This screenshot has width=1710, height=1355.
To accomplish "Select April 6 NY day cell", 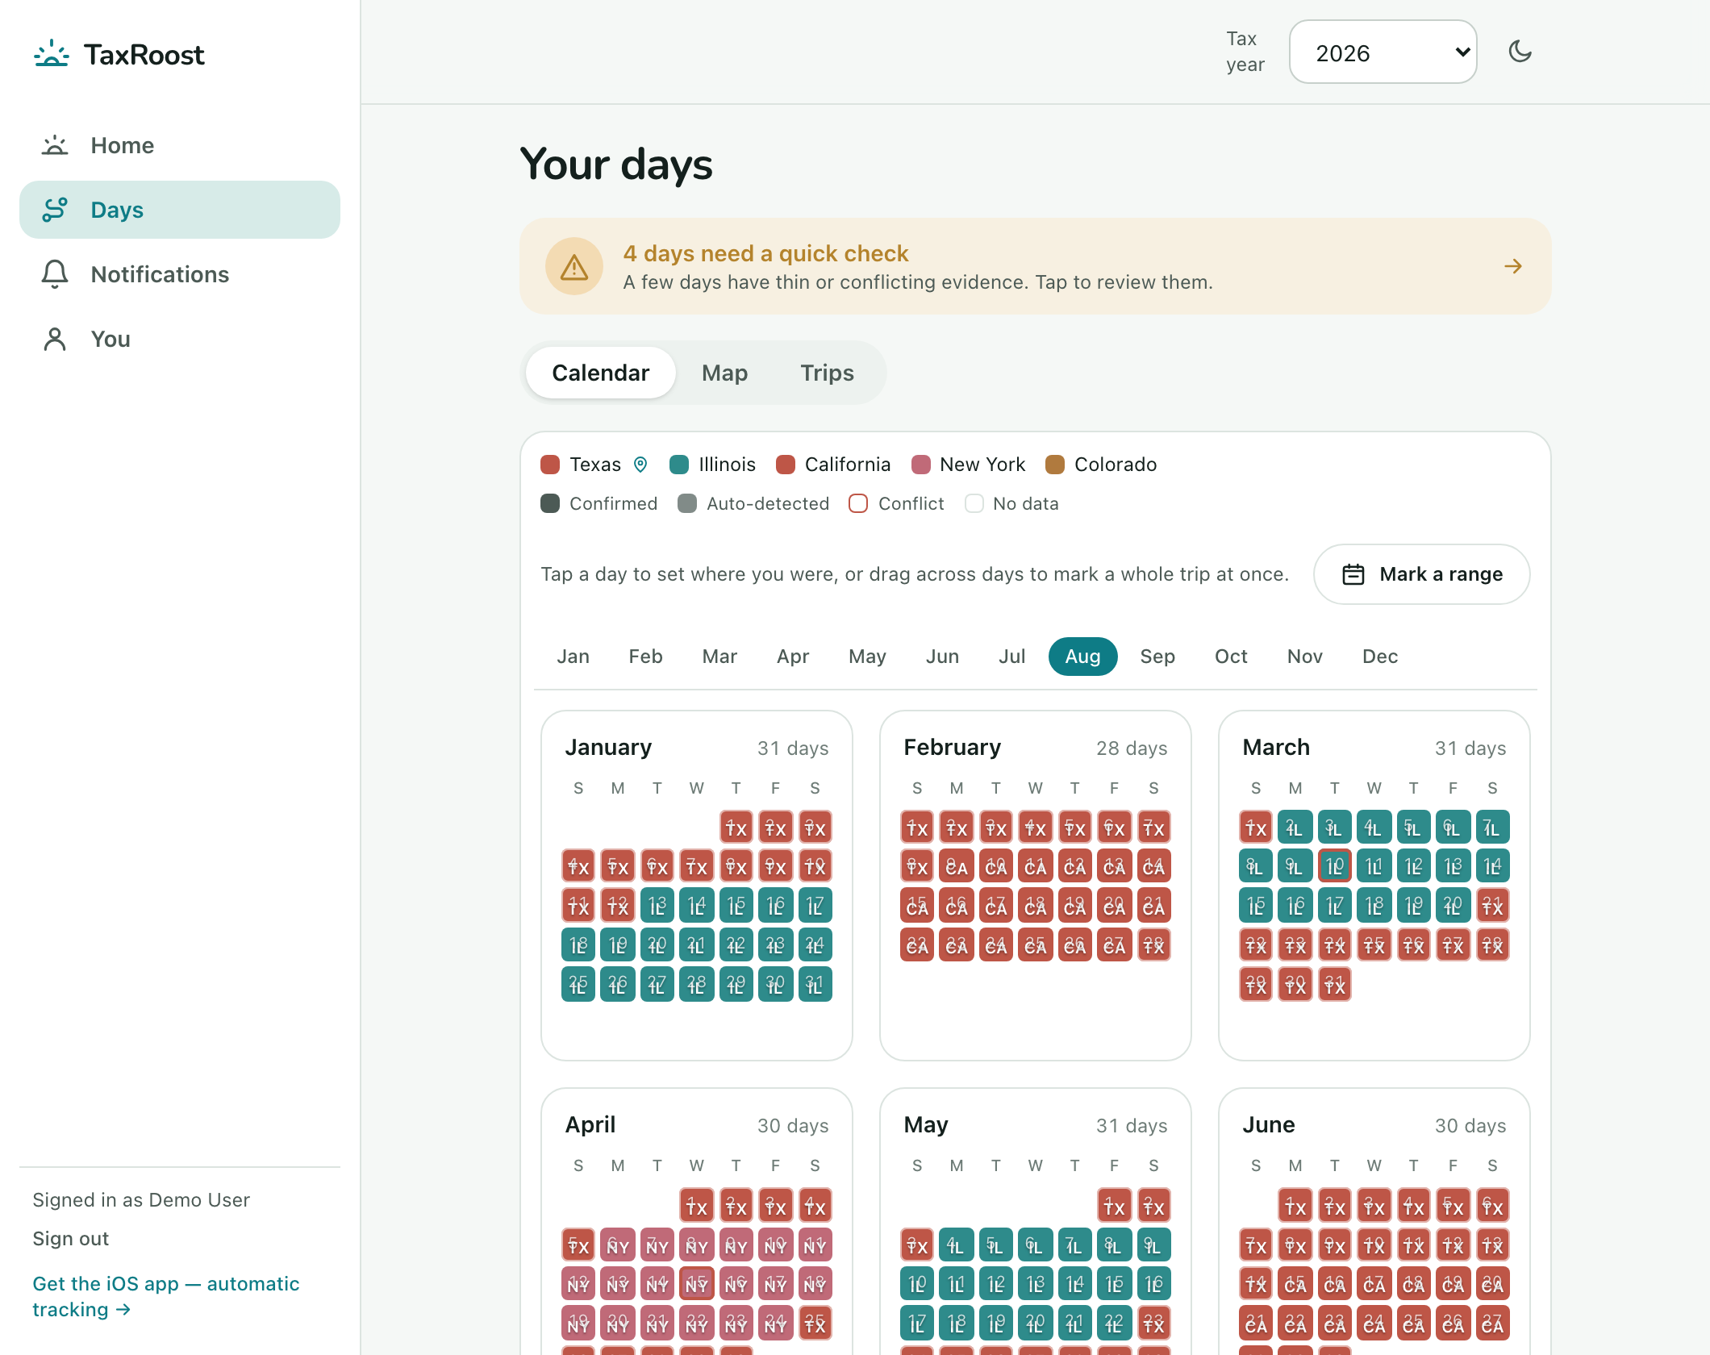I will [618, 1245].
